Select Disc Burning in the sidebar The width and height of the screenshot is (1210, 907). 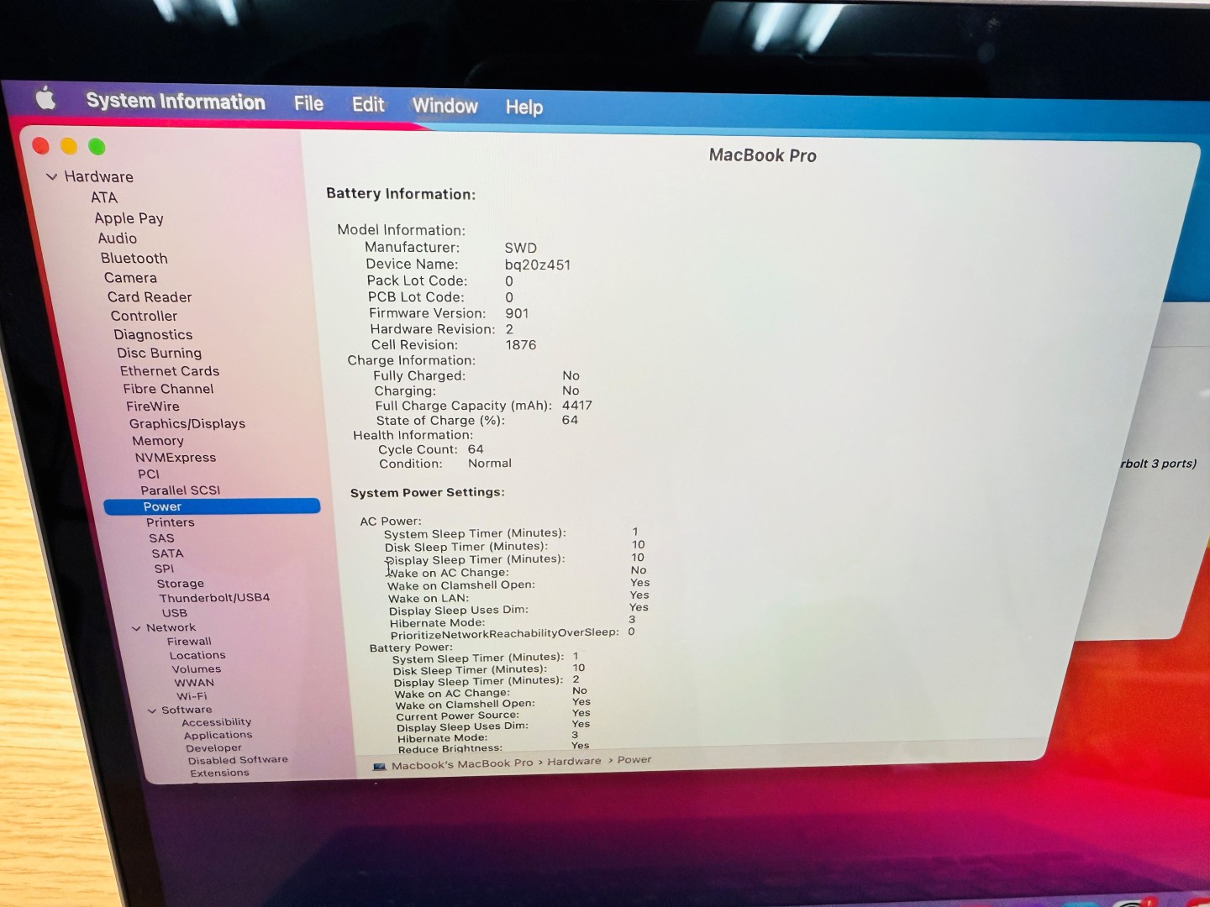[x=159, y=354]
